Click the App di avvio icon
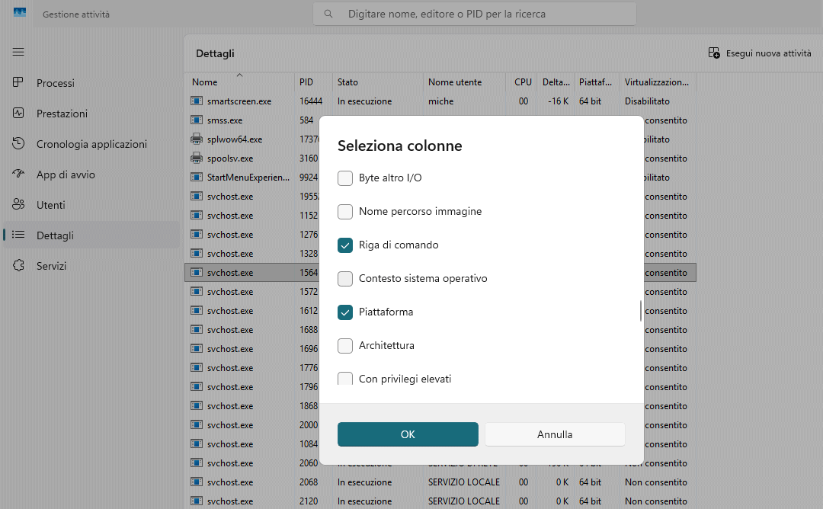 point(18,174)
